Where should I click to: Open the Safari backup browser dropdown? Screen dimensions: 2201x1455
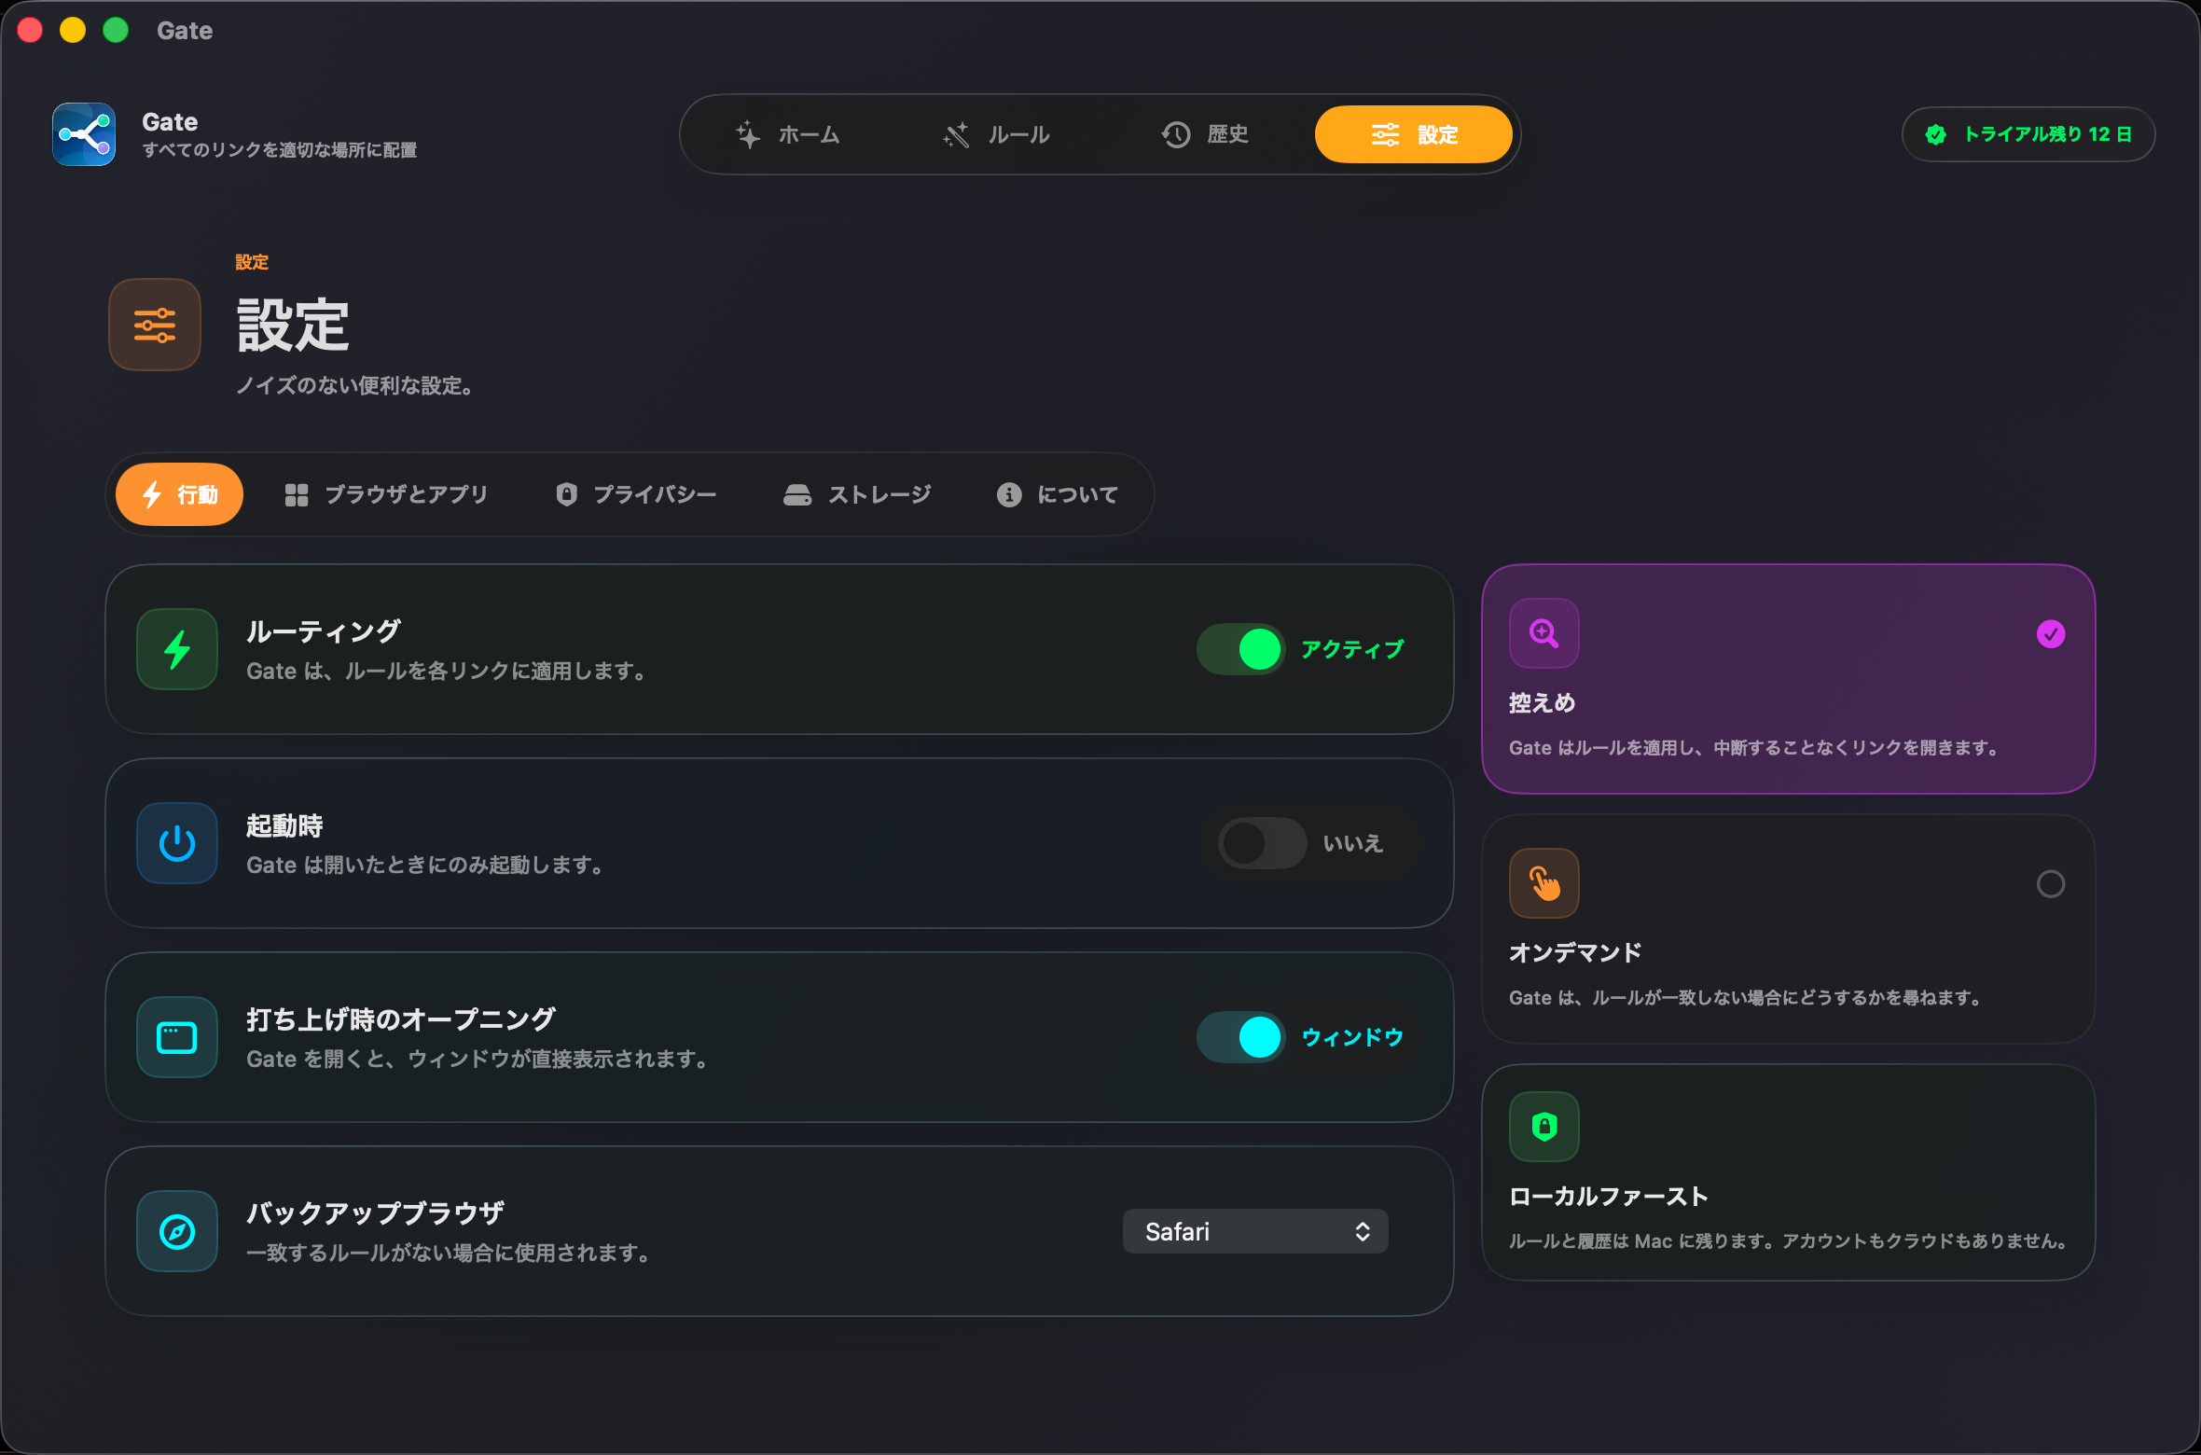[x=1255, y=1231]
